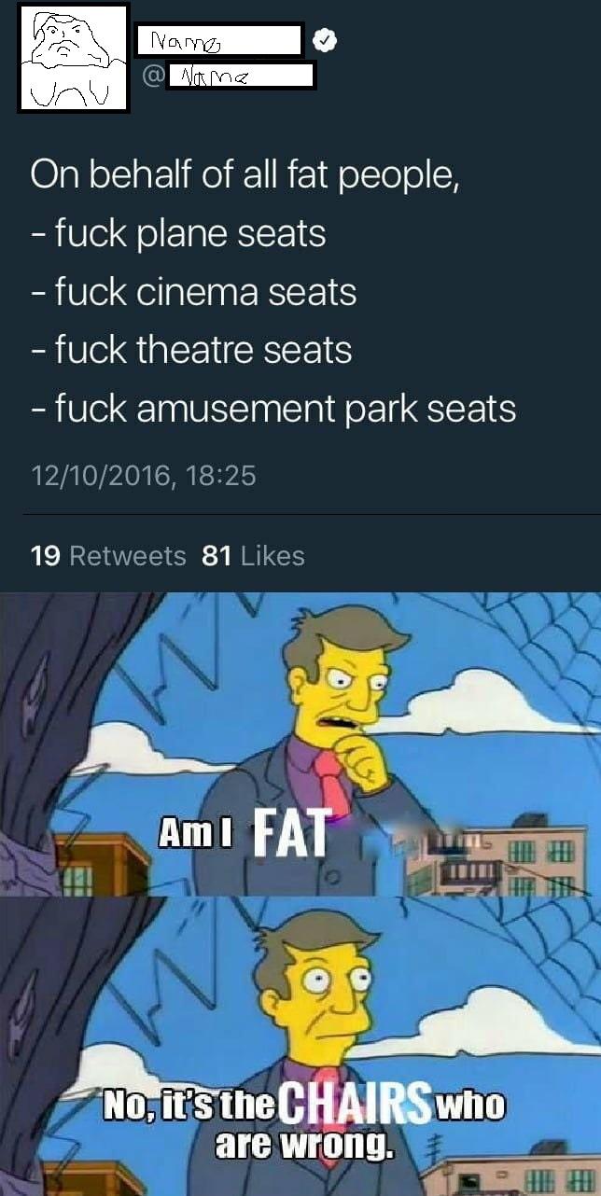Screen dimensions: 601x1196
Task: Click the "fuck theatre seats" line
Action: [191, 350]
